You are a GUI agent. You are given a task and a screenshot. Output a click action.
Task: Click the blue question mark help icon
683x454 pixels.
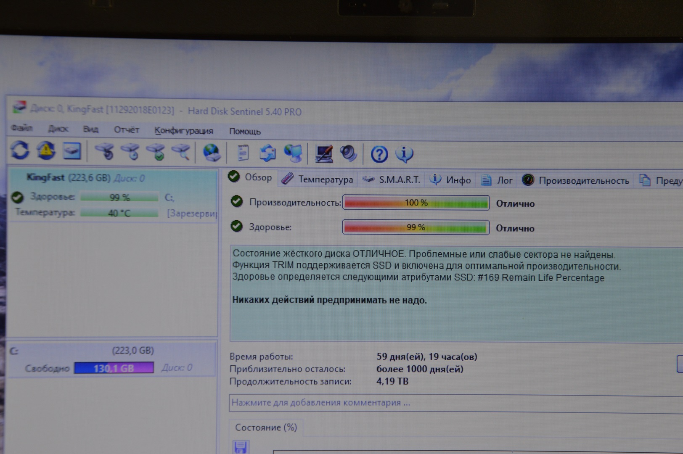(x=379, y=154)
